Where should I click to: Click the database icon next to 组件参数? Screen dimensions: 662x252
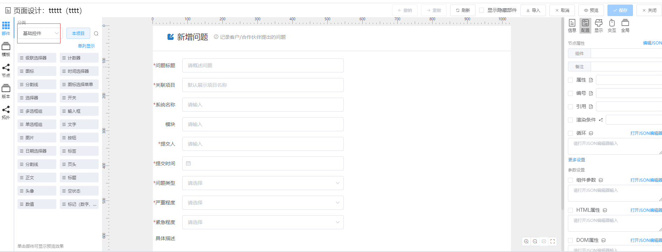pos(601,180)
